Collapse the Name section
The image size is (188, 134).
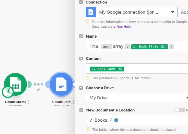pyautogui.click(x=81, y=36)
